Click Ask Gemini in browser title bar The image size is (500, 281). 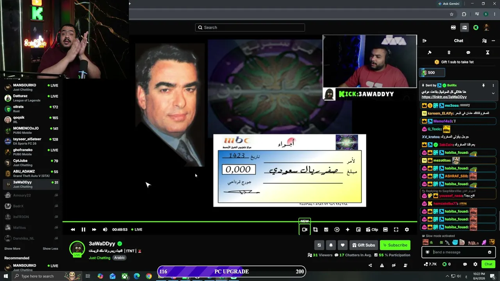449,4
